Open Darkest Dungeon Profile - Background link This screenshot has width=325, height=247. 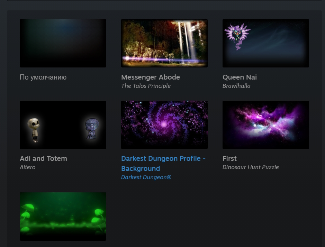point(163,164)
